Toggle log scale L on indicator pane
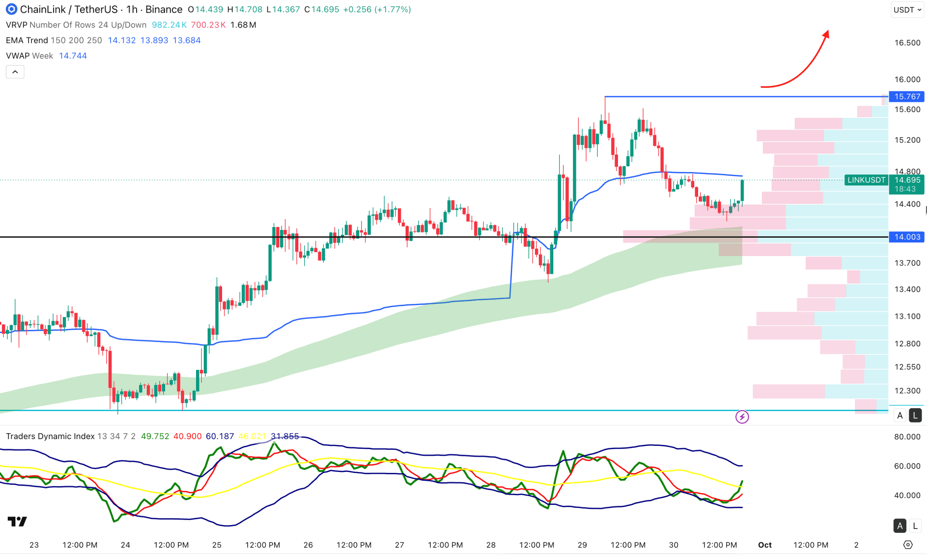The width and height of the screenshot is (927, 556). tap(915, 526)
